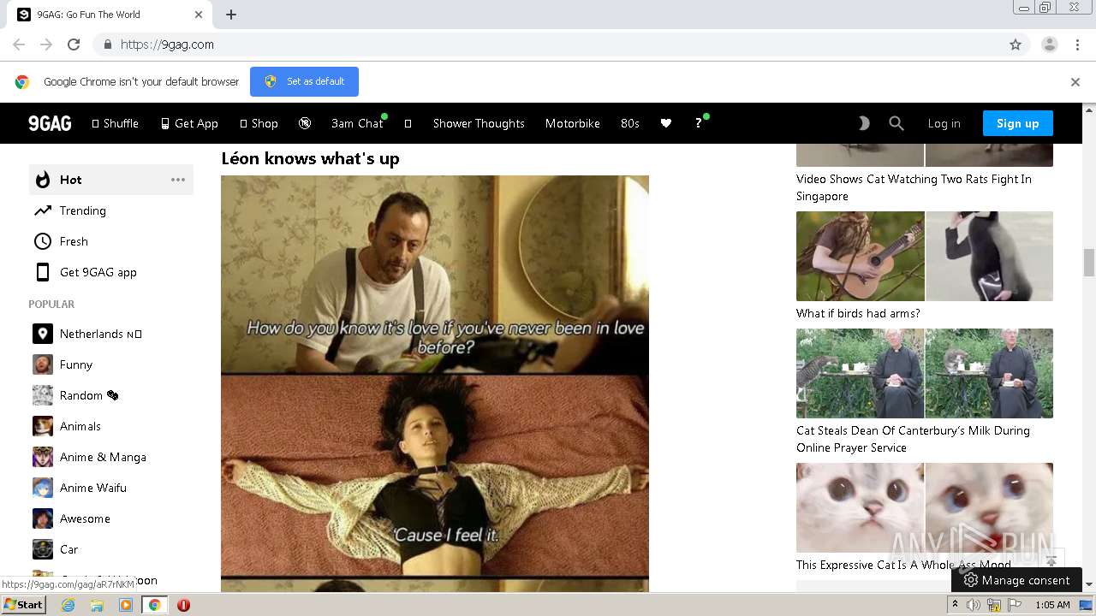Screen dimensions: 1096x616
Task: Click the Léon meme image
Action: 435,383
